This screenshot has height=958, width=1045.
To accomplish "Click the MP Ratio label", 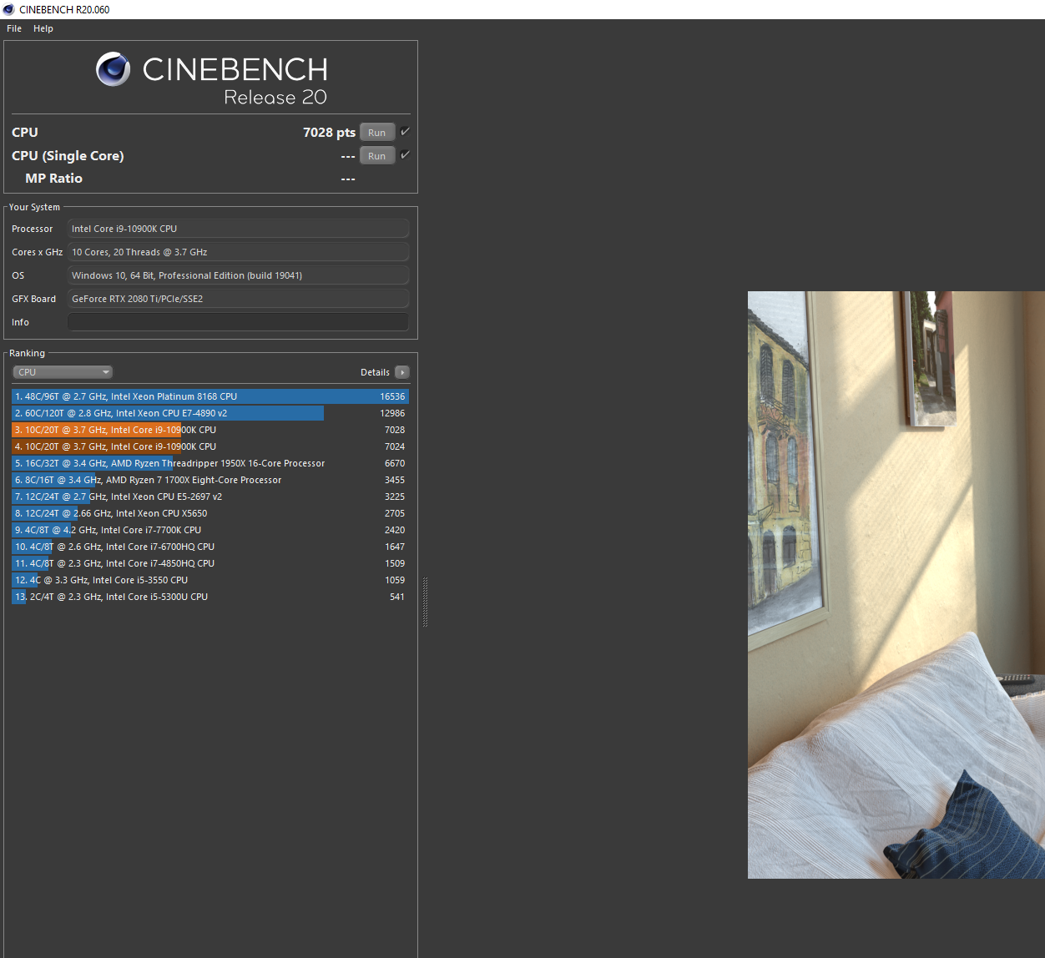I will click(53, 179).
